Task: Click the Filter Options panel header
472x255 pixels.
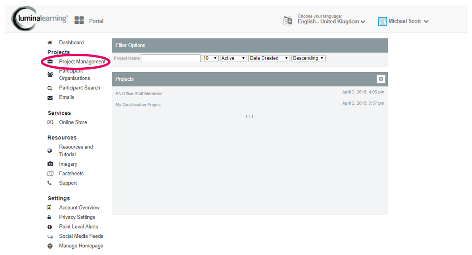Action: point(250,45)
